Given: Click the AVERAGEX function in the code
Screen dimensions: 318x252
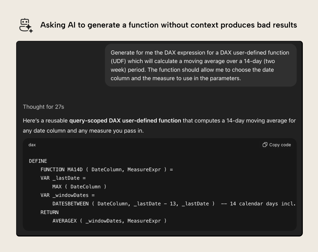Looking at the screenshot, I should point(64,221).
